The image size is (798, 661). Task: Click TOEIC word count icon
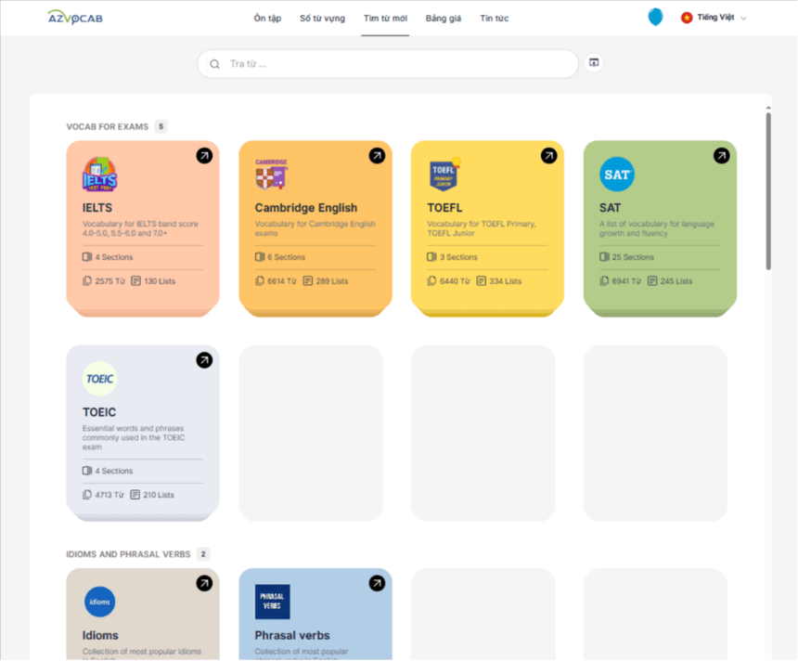[87, 495]
